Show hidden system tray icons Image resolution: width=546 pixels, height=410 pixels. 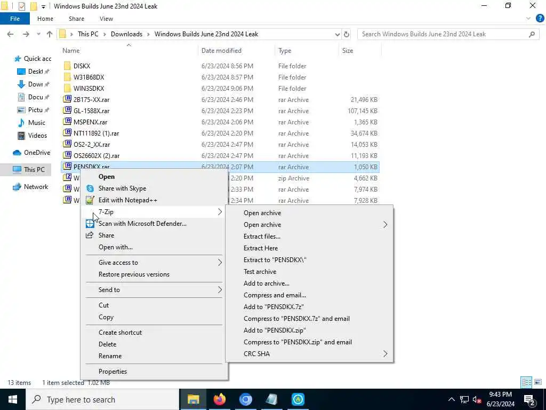[451, 399]
